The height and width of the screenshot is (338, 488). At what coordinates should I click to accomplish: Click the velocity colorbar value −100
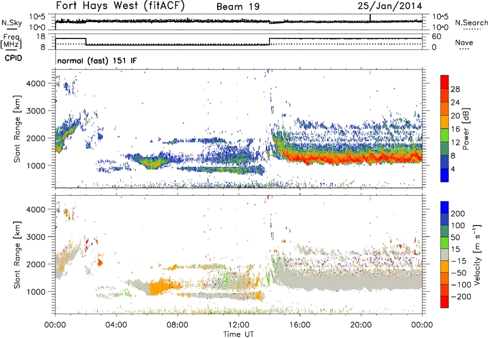click(461, 285)
